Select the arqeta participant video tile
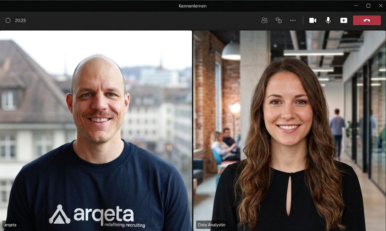The width and height of the screenshot is (386, 231). pos(96,131)
